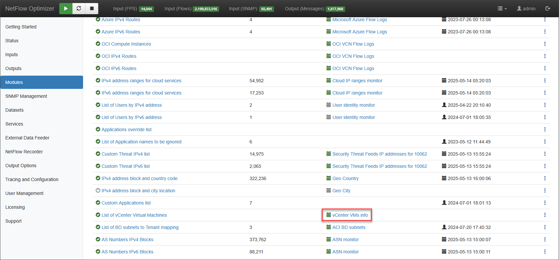This screenshot has width=559, height=260.
Task: Open actions menu for BD subnets Tenant mapping row
Action: (x=545, y=227)
